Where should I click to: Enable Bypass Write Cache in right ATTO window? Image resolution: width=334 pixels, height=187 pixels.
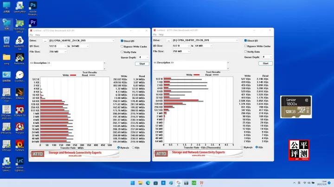click(x=245, y=46)
